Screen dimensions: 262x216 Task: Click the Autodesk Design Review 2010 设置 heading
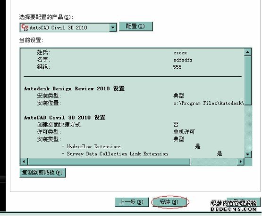click(x=75, y=88)
